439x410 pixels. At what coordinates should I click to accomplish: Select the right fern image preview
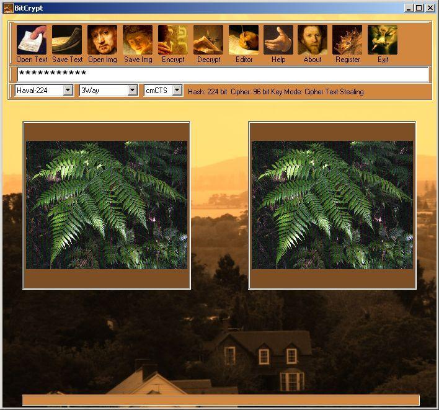(332, 205)
